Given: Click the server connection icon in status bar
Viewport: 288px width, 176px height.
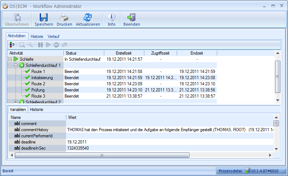Looking at the screenshot, I should [248, 171].
